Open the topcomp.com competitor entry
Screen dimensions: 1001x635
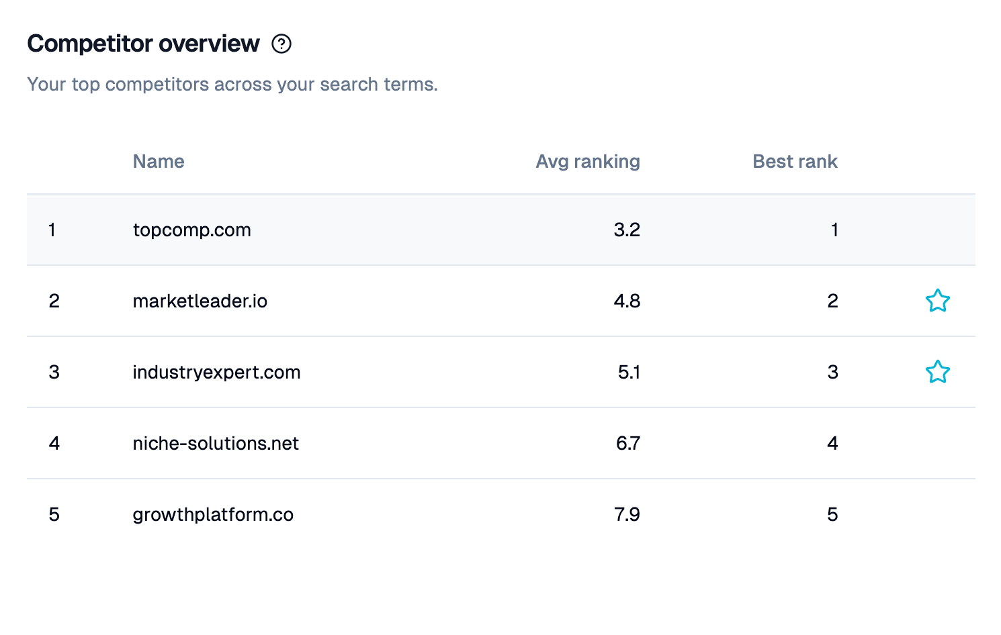[x=191, y=230]
